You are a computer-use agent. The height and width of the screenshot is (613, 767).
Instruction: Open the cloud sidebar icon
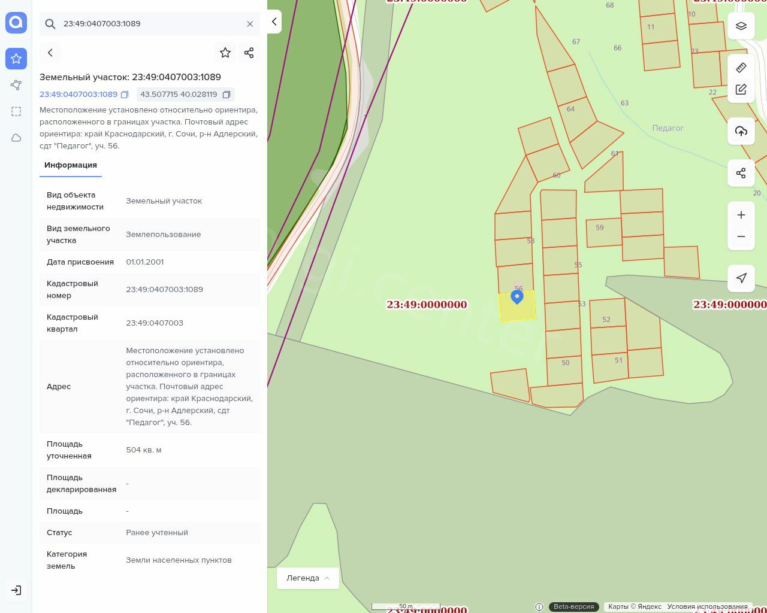click(16, 138)
